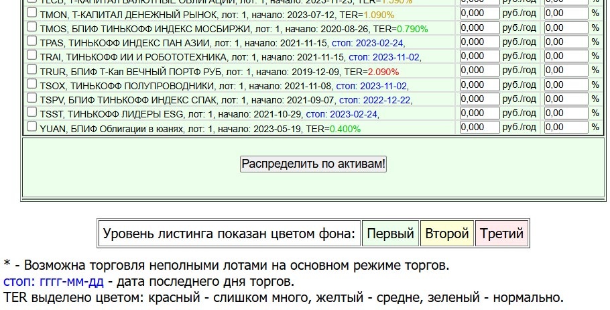Toggle the TSOX row checkbox

(32, 84)
